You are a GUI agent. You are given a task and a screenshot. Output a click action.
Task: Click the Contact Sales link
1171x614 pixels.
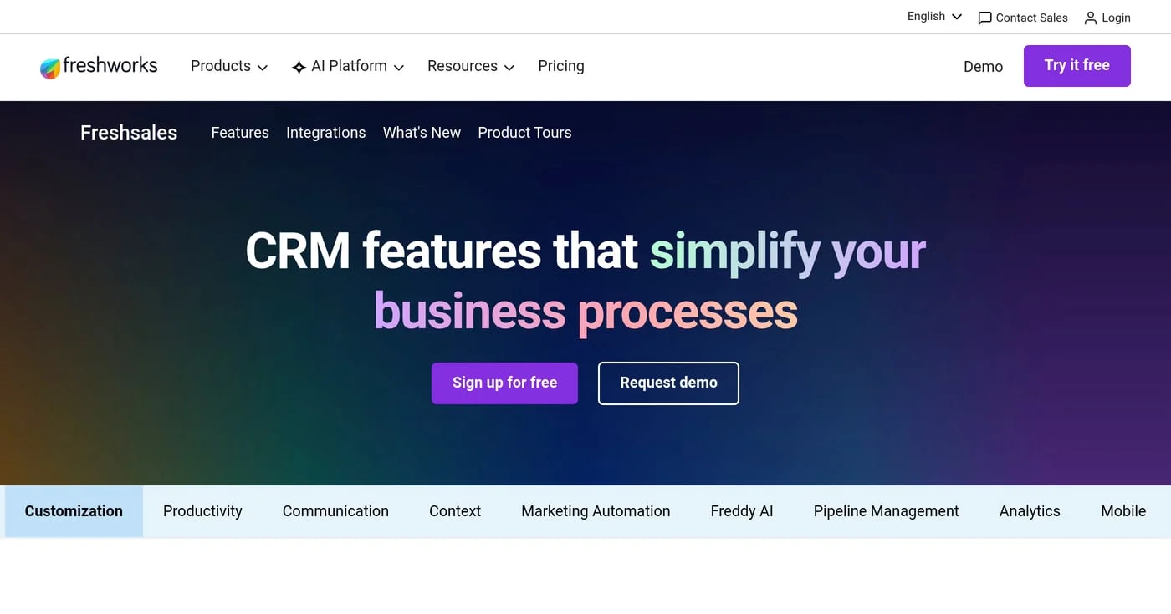[x=1023, y=18]
